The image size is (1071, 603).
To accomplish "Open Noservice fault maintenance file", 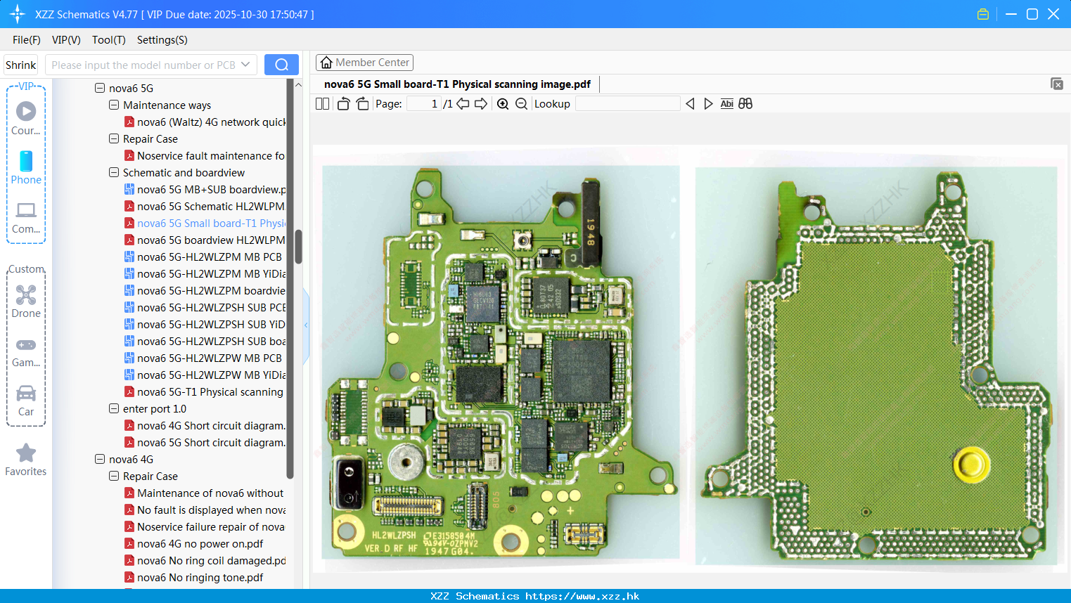I will tap(205, 155).
